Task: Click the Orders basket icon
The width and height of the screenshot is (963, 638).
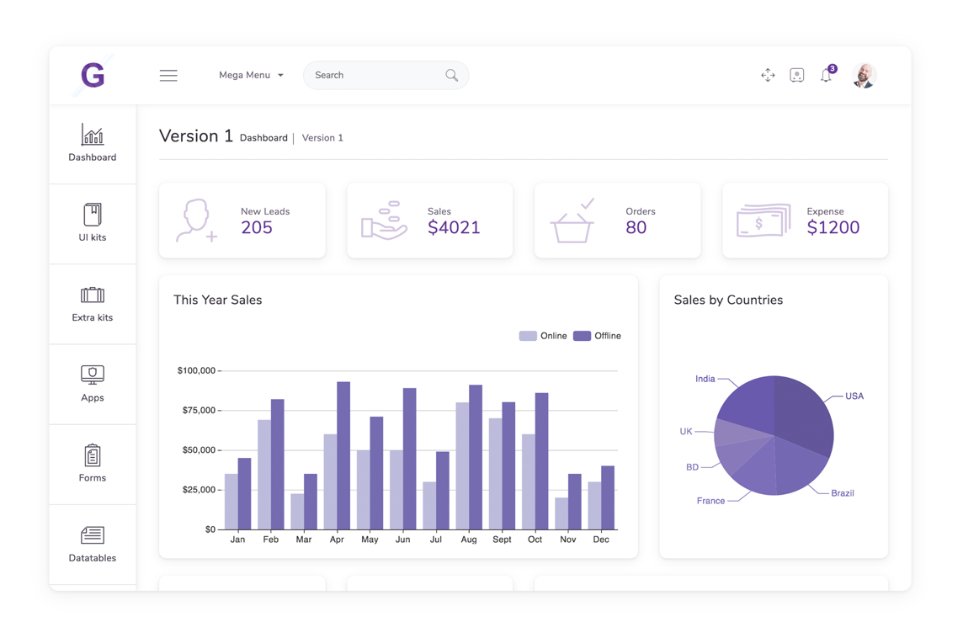Action: [x=572, y=221]
